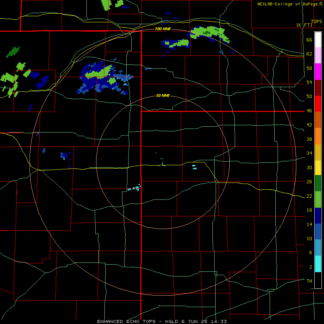Click the '14' legend value
This screenshot has height=324, width=324.
309,224
